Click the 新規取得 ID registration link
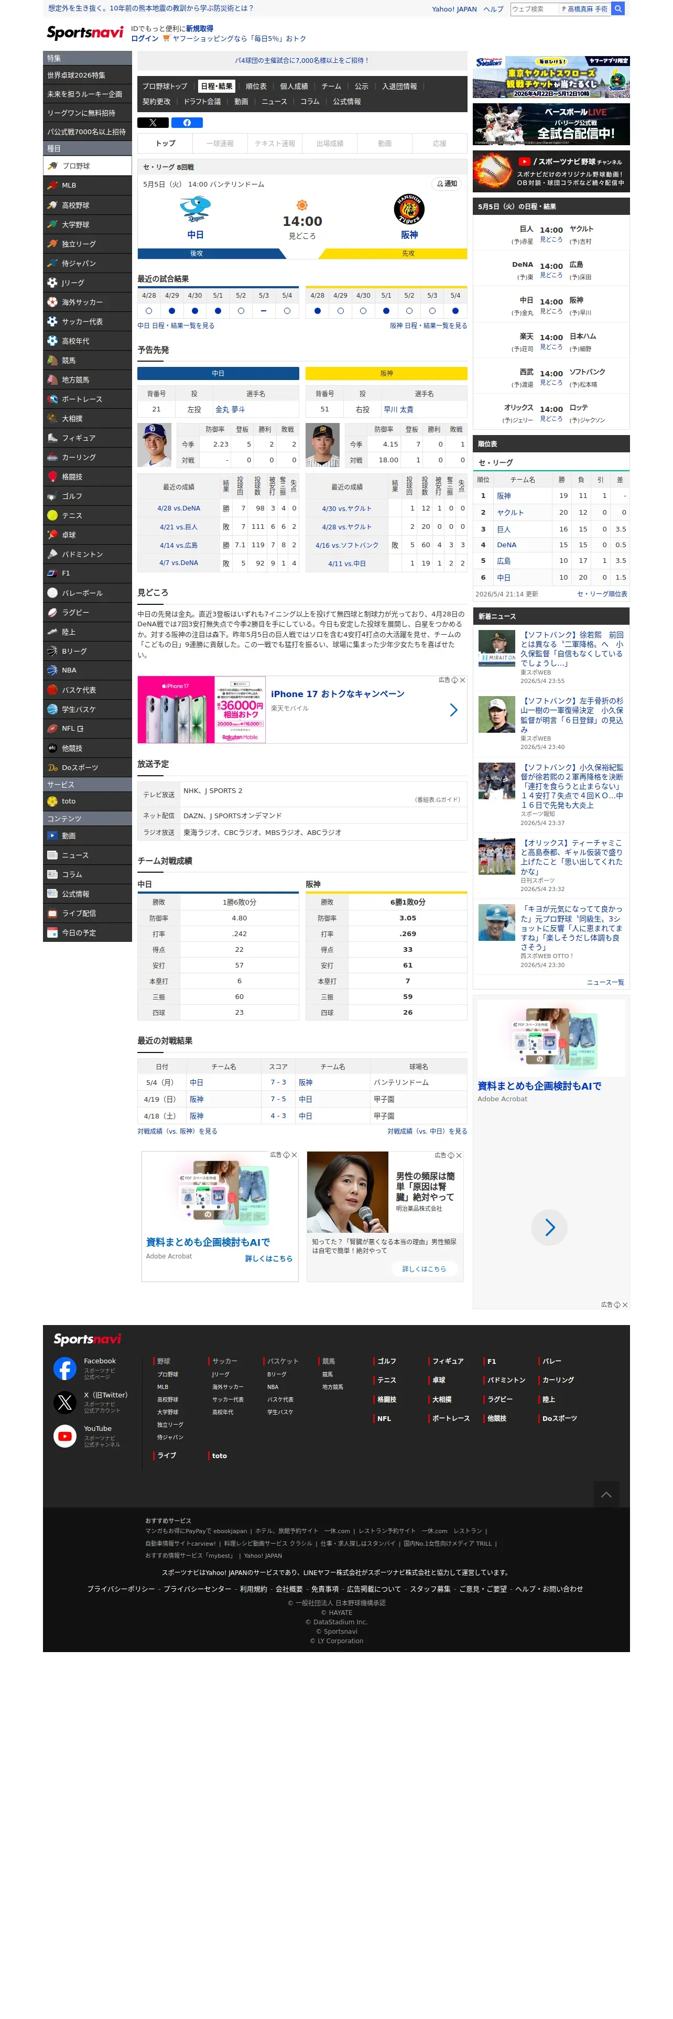673x2019 pixels. click(199, 28)
